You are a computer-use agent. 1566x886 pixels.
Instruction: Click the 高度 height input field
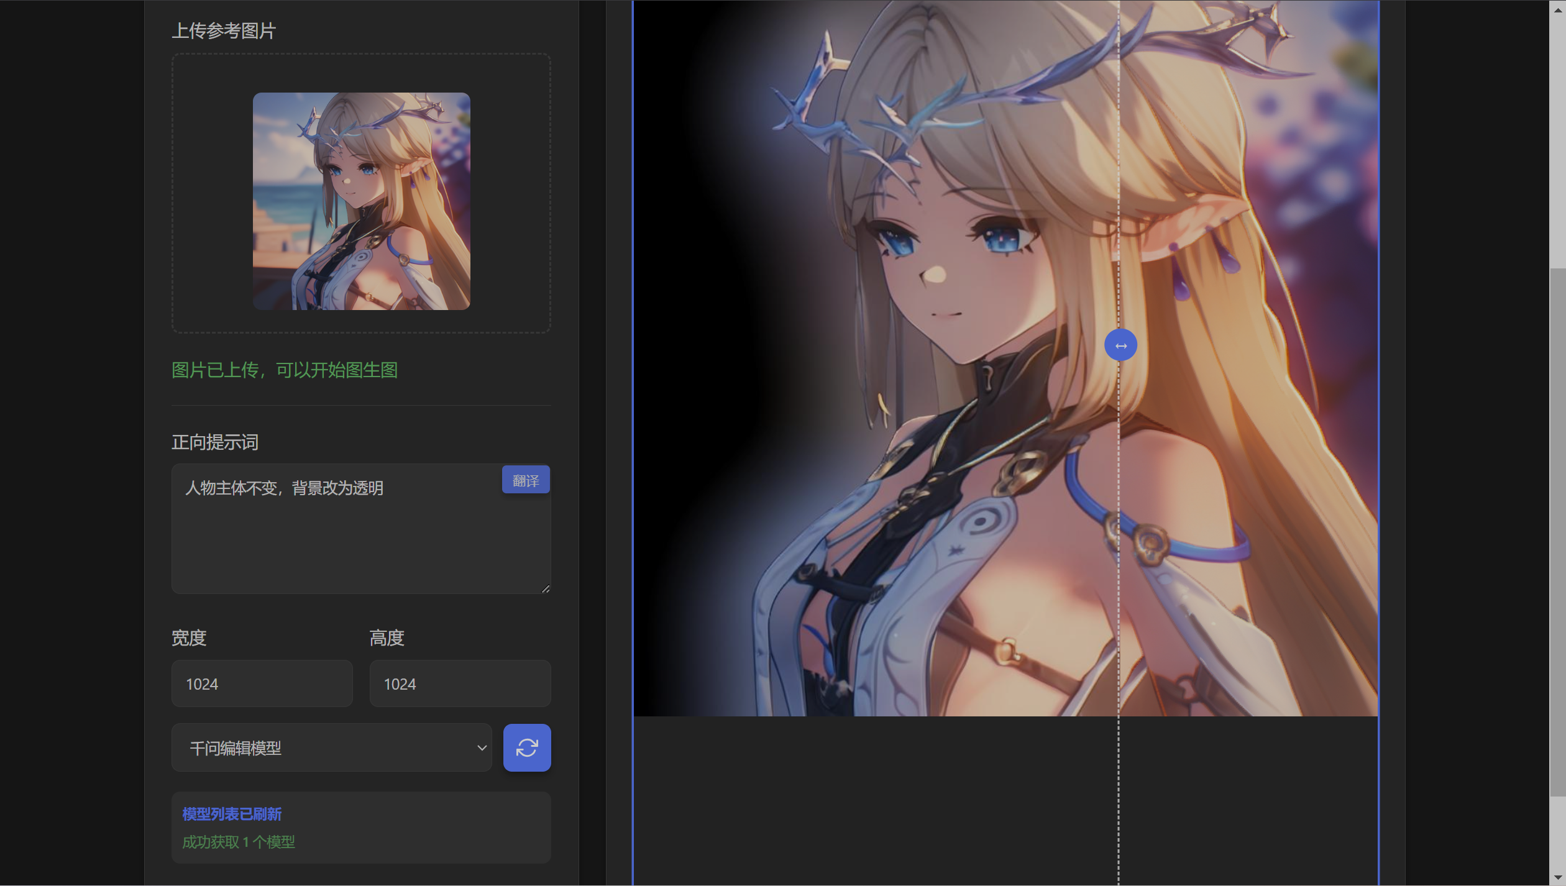tap(460, 683)
